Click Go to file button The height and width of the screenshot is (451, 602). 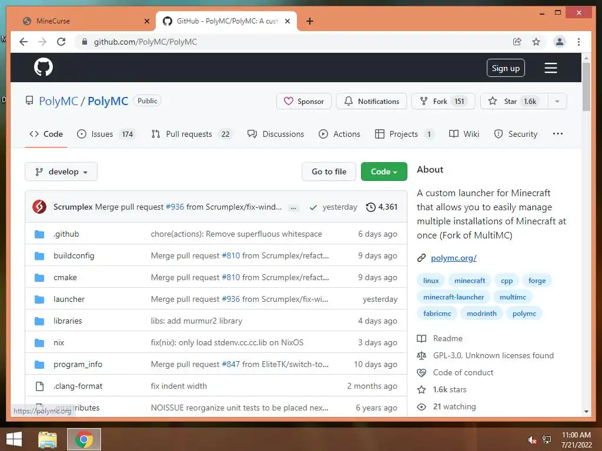pos(329,172)
